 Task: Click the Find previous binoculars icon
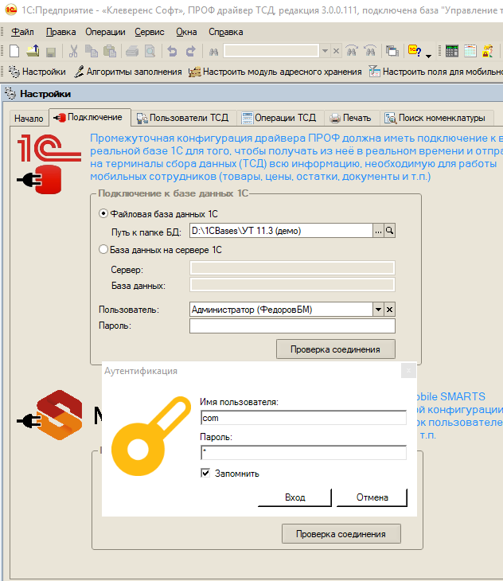(352, 51)
